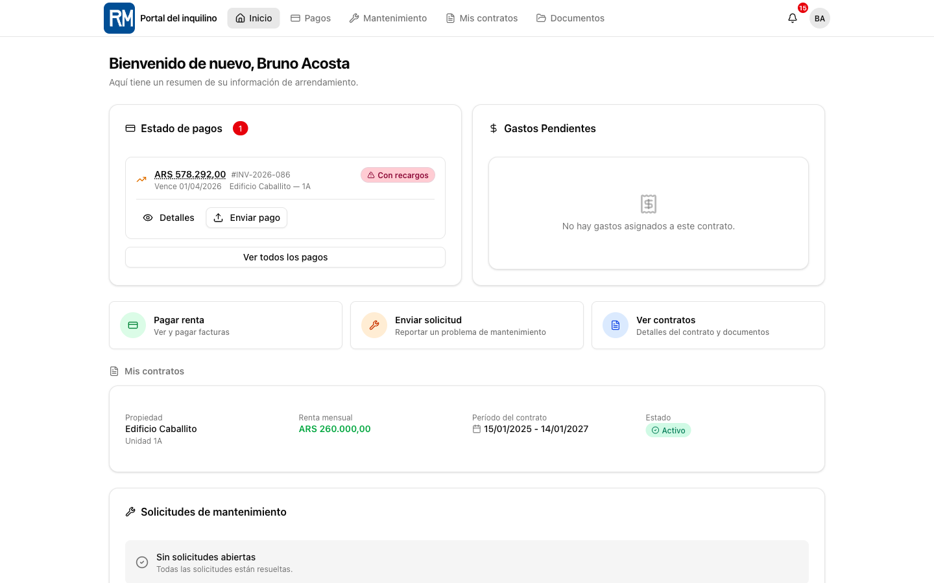Open the Pagos tab
This screenshot has height=583, width=934.
point(311,18)
